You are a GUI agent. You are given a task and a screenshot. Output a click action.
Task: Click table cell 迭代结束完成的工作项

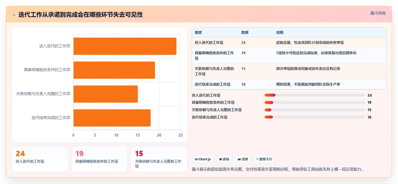click(x=212, y=84)
